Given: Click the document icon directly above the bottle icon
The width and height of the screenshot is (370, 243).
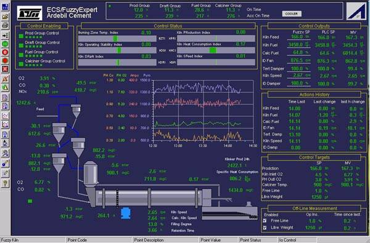Looking at the screenshot, I should (5, 135).
